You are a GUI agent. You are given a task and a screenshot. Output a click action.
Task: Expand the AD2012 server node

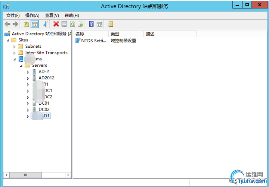(x=28, y=78)
